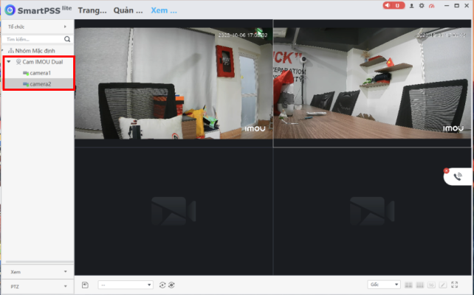Click the phone call floating button

pos(458,177)
